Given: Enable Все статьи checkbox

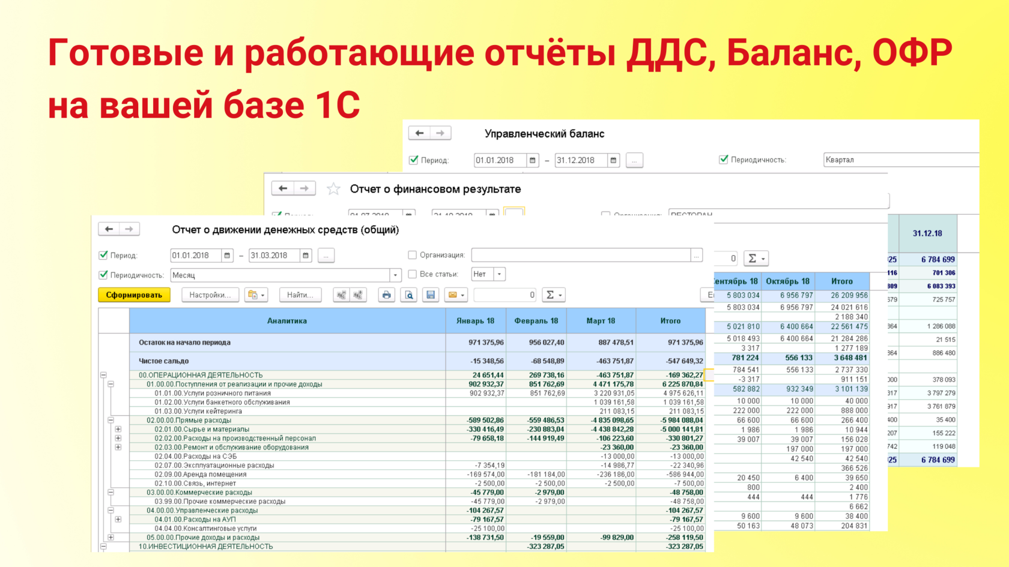Looking at the screenshot, I should point(412,274).
